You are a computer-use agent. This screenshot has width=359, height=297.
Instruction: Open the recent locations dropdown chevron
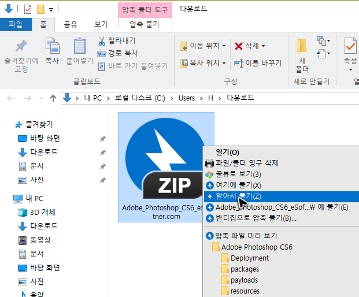pyautogui.click(x=41, y=98)
